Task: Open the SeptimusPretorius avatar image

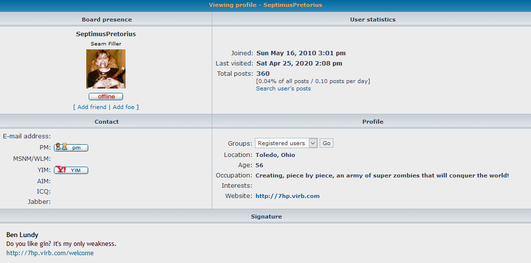Action: (x=106, y=69)
